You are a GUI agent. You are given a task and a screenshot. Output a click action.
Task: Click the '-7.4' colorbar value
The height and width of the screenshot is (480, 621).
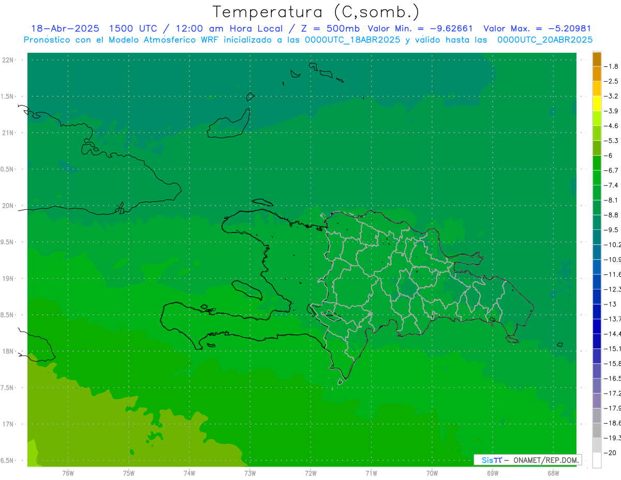(x=611, y=185)
